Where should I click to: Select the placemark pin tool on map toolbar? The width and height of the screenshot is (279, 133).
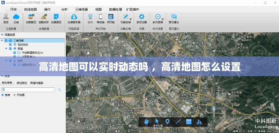[x=167, y=122]
